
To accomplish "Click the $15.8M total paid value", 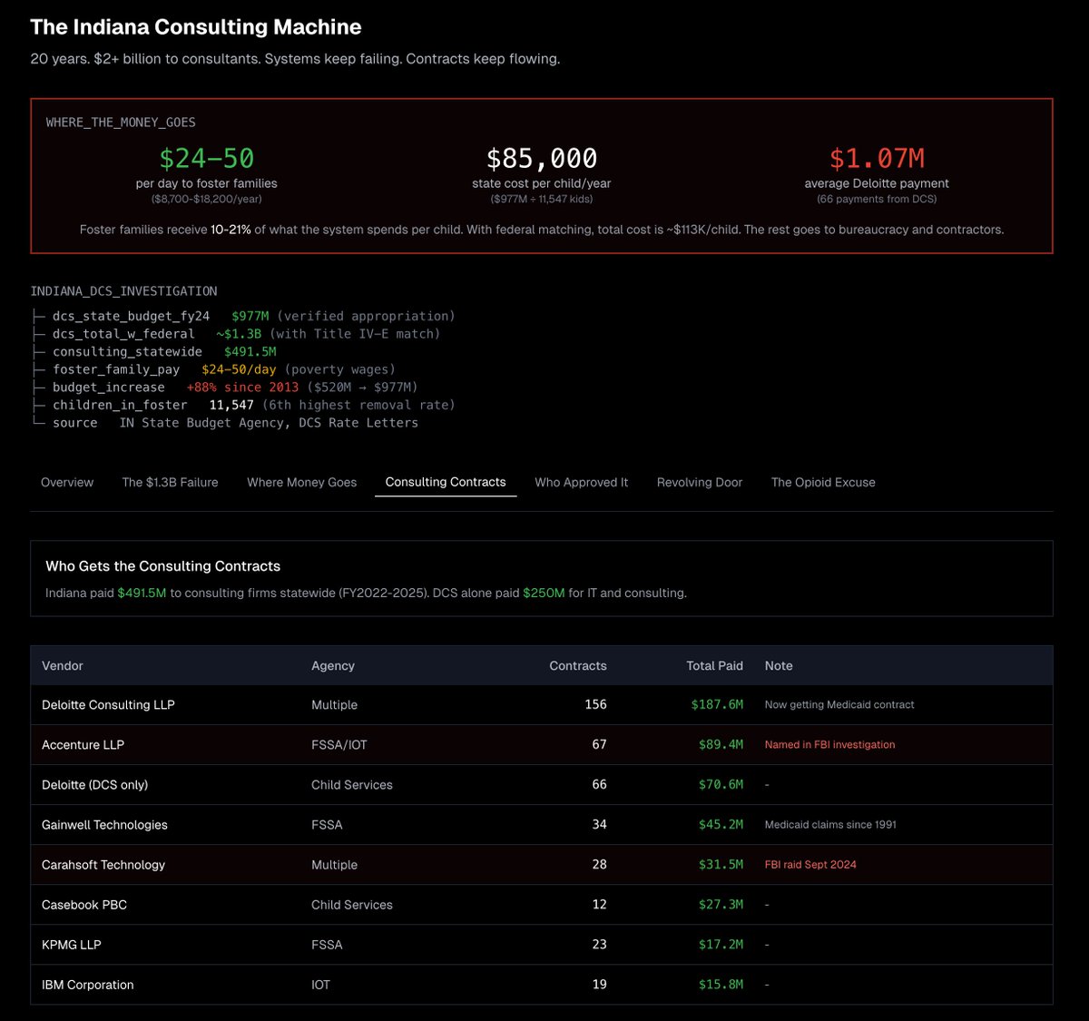I will point(721,984).
